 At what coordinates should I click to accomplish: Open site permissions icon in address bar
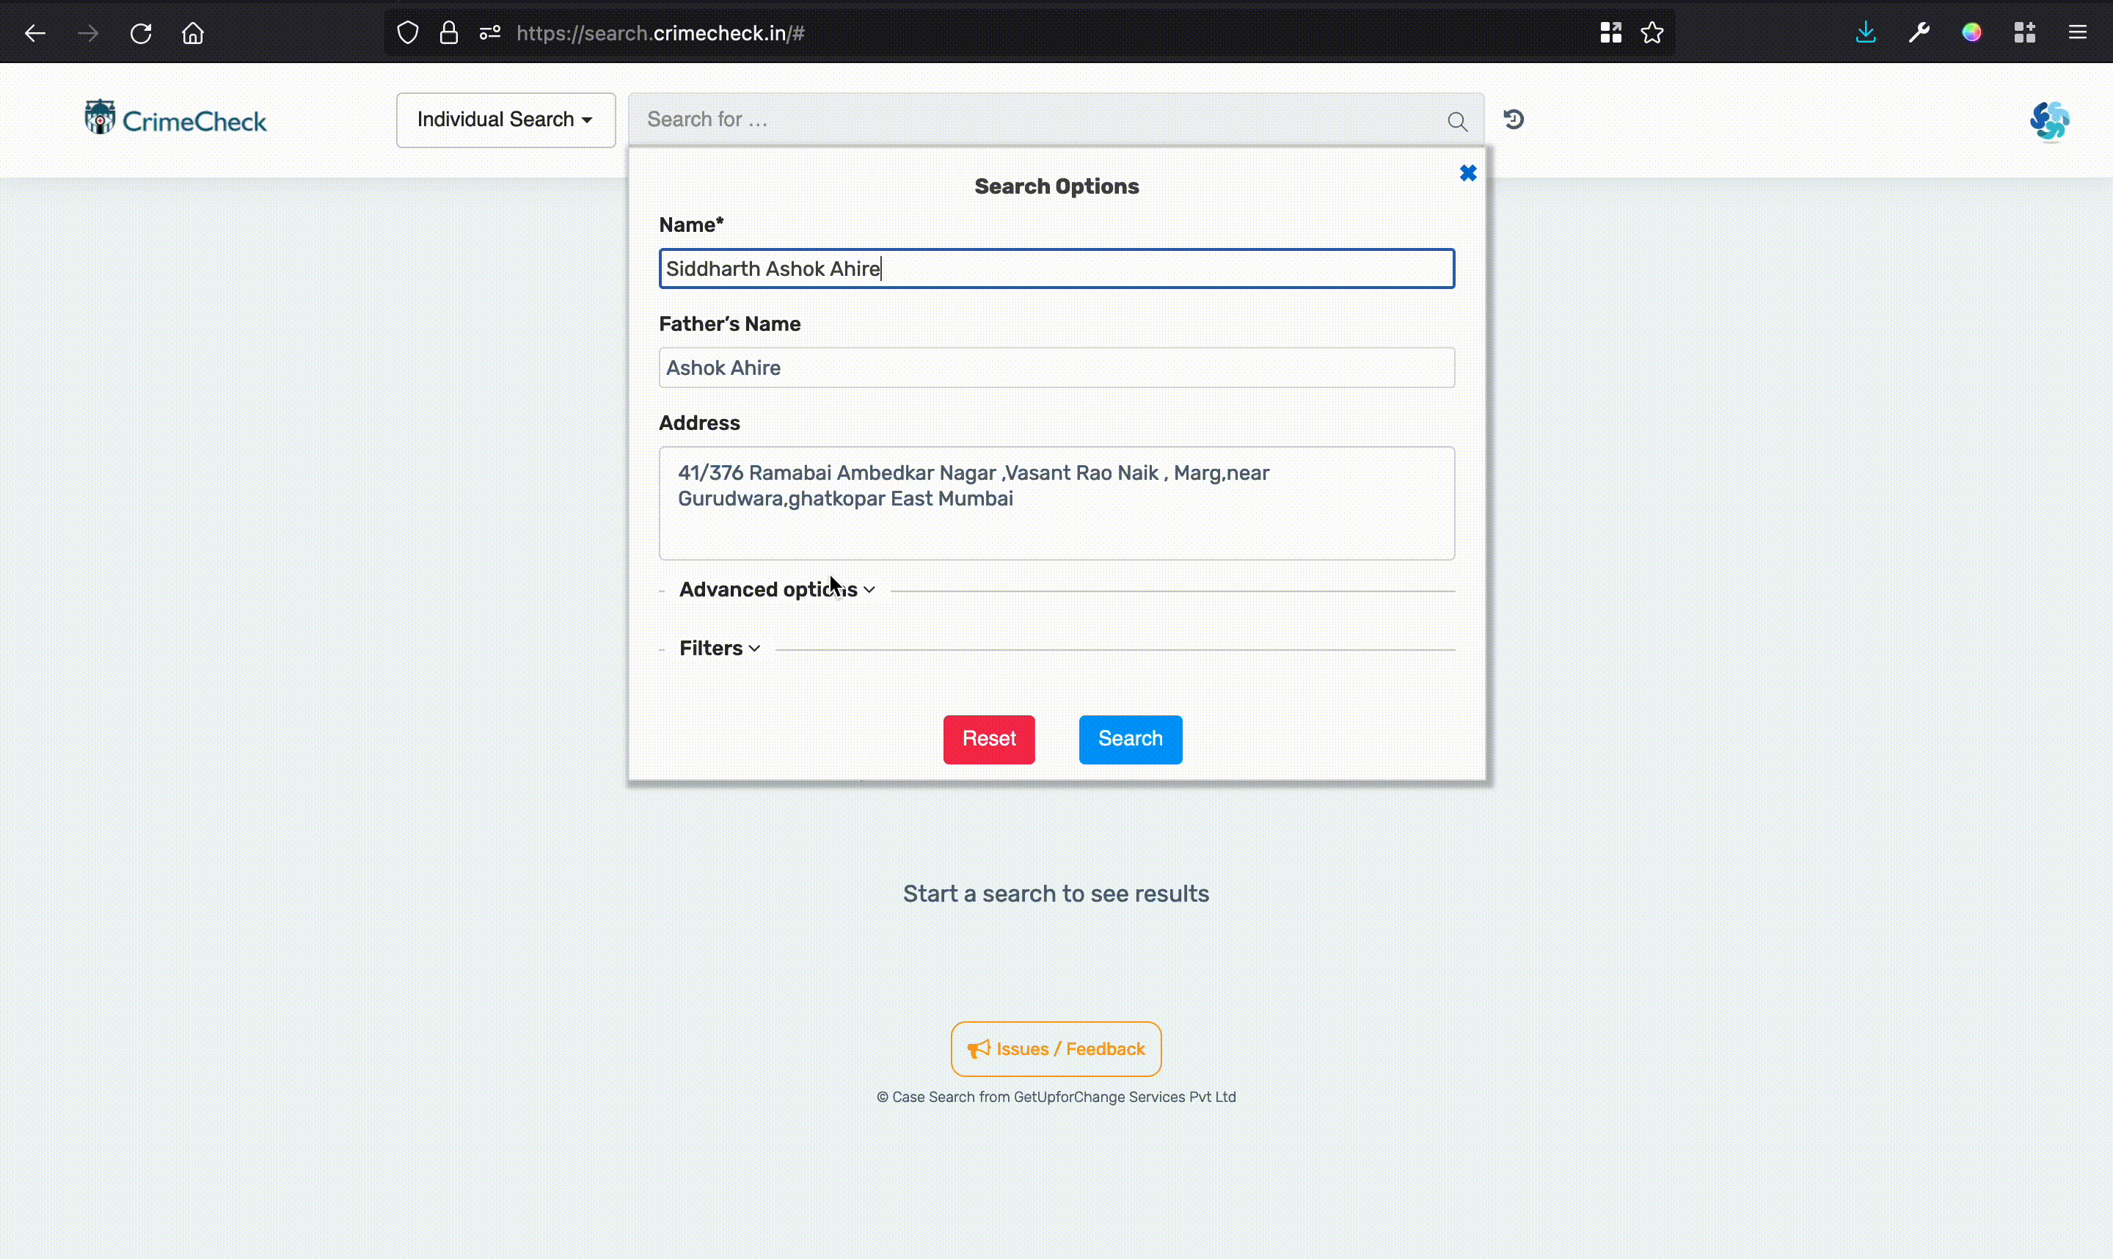click(x=490, y=33)
